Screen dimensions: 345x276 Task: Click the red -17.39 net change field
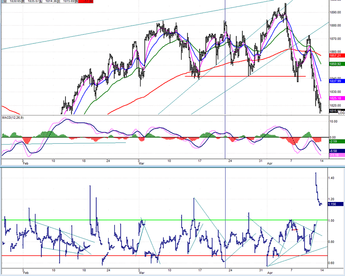pos(86,1)
